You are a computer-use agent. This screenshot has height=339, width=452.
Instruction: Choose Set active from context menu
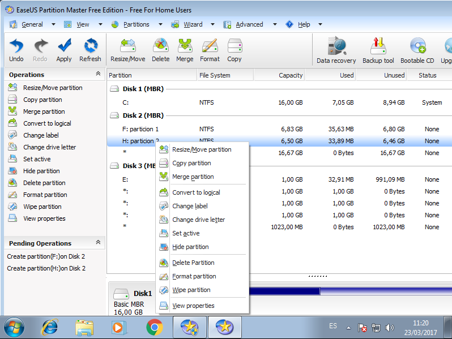point(202,233)
